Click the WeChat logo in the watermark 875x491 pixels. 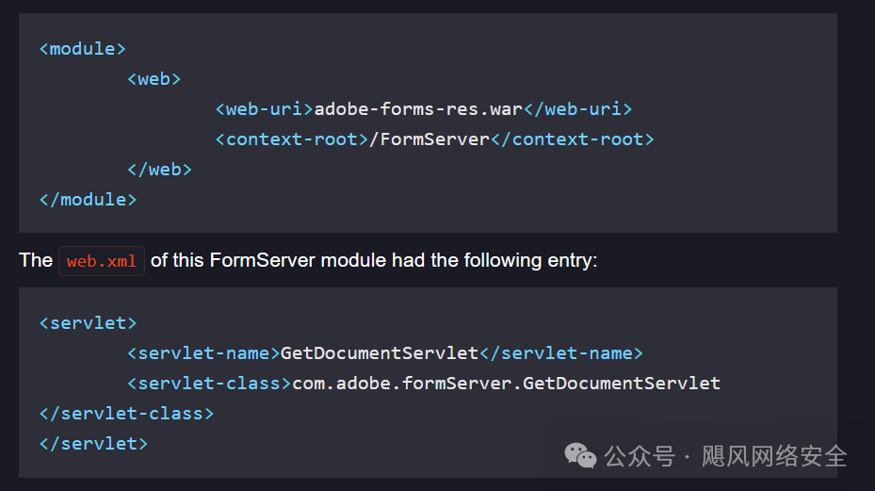(x=580, y=457)
